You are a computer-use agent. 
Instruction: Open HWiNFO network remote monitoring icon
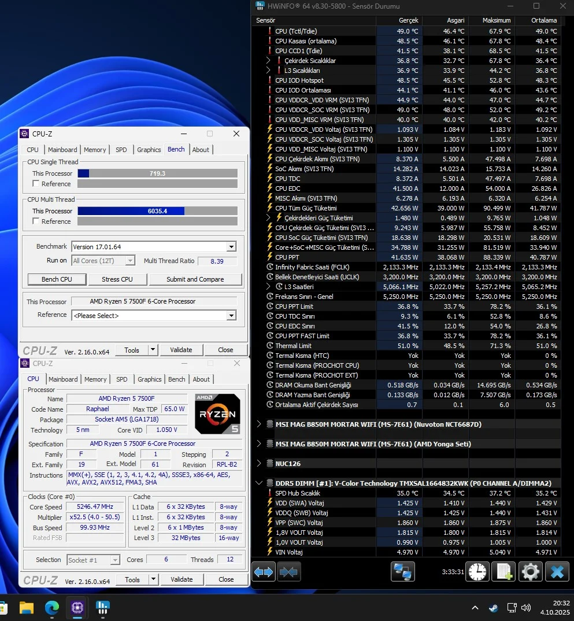coord(402,572)
